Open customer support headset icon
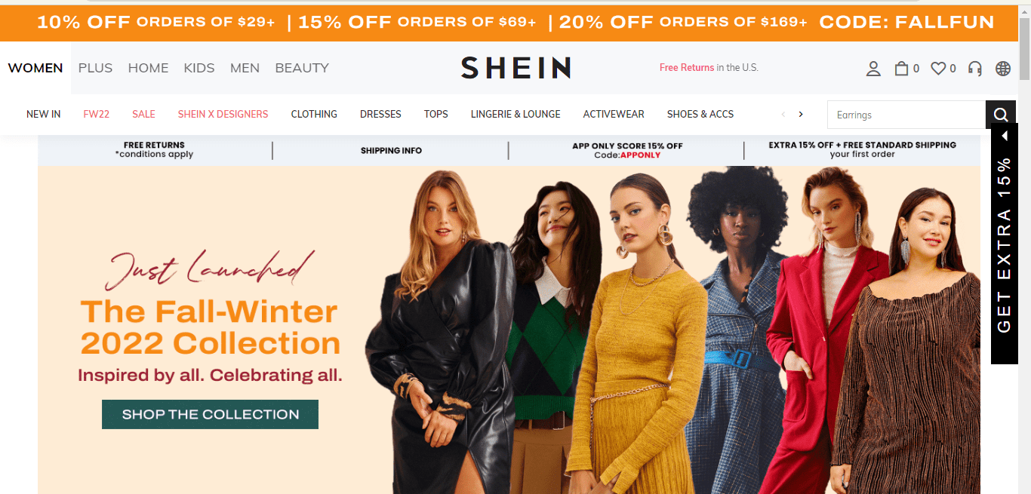Viewport: 1031px width, 494px height. pyautogui.click(x=975, y=69)
